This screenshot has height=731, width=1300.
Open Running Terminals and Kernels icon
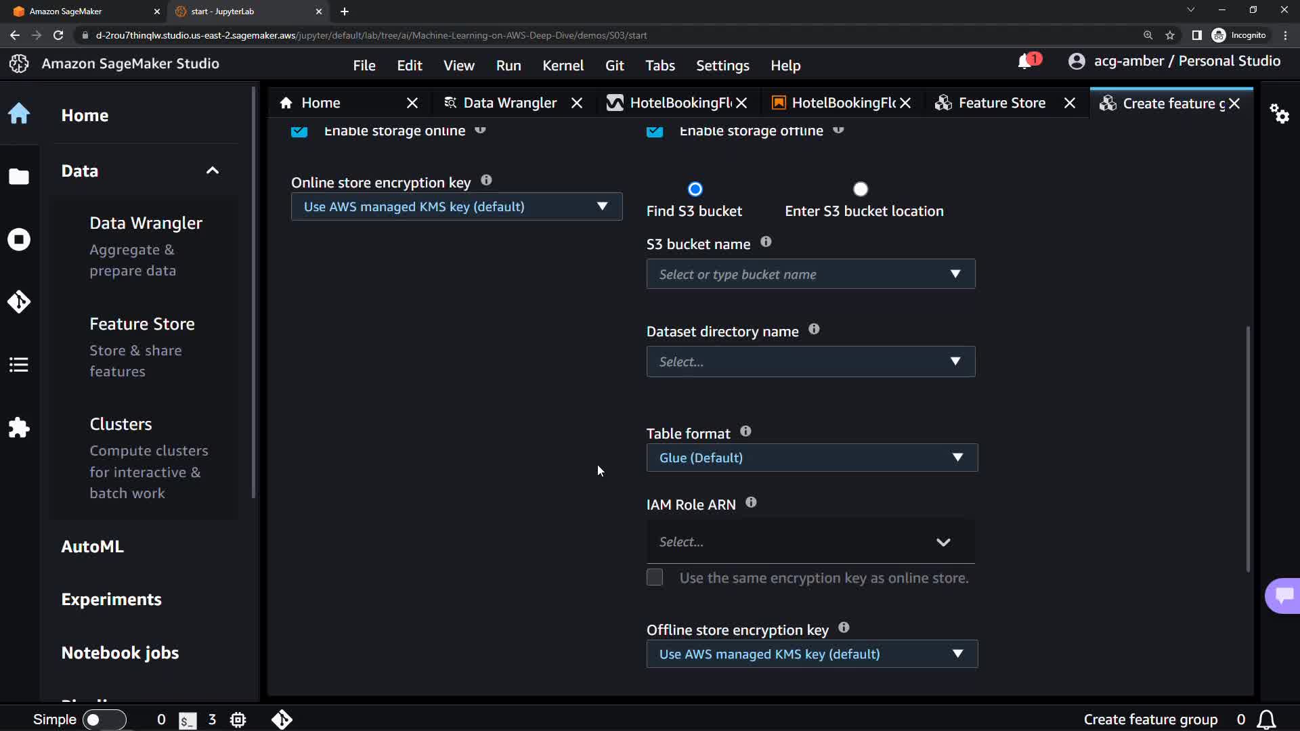pos(19,240)
